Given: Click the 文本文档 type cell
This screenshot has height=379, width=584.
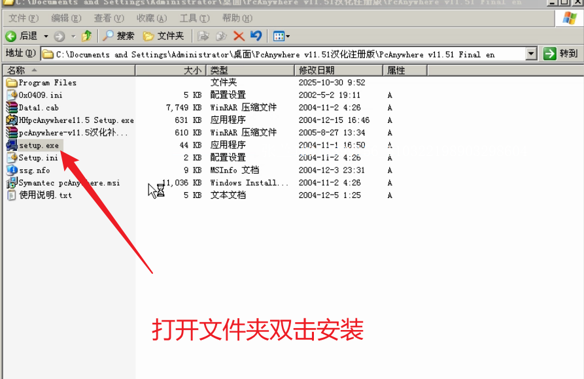Looking at the screenshot, I should click(x=228, y=195).
